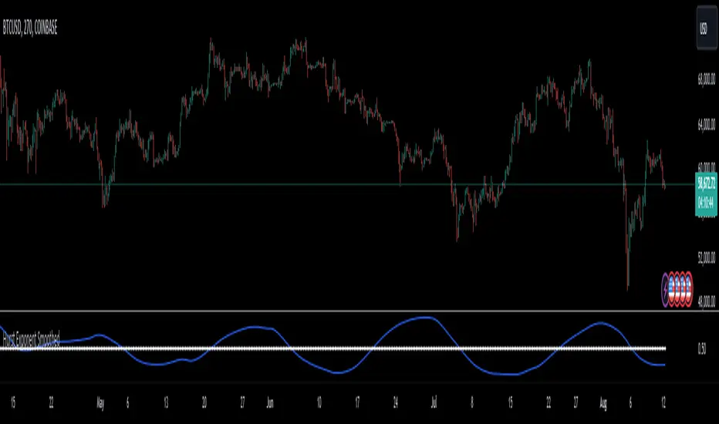Viewport: 719px width, 424px height.
Task: Click the Jun label on time axis
Action: tap(270, 403)
